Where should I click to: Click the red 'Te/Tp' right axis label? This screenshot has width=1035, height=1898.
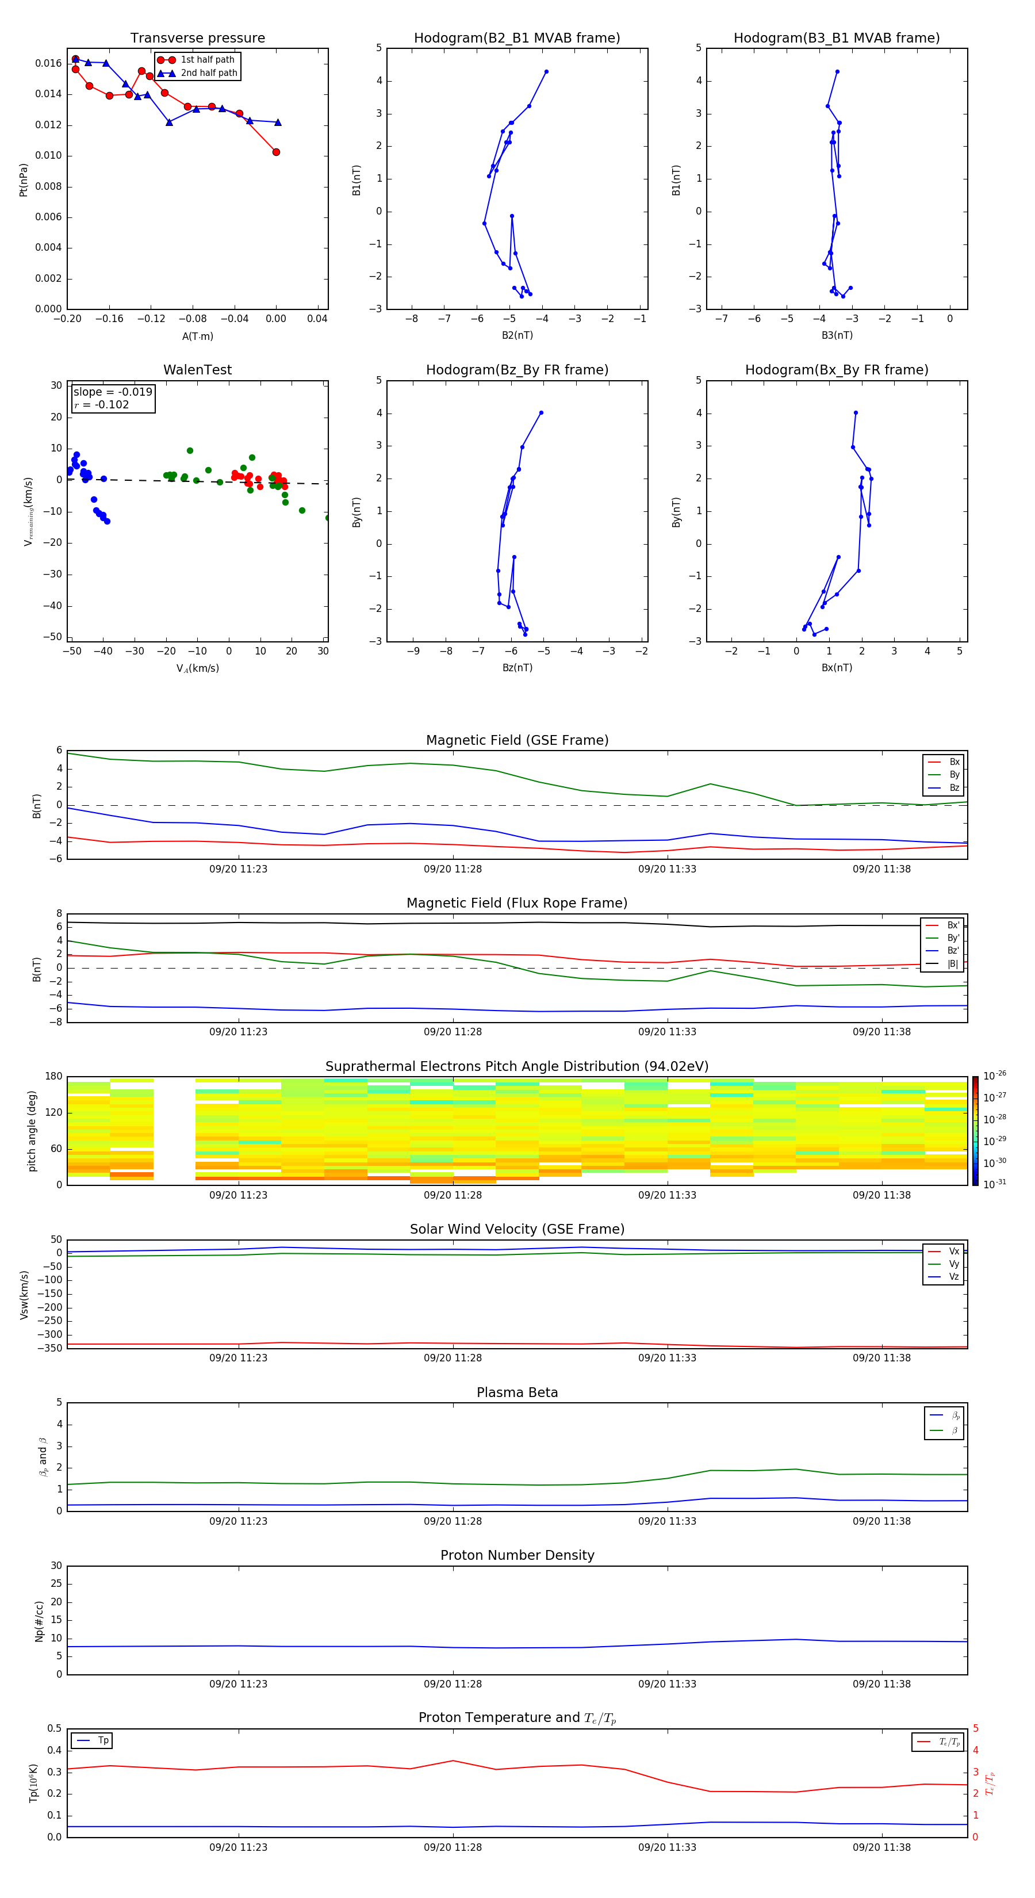coord(990,1783)
